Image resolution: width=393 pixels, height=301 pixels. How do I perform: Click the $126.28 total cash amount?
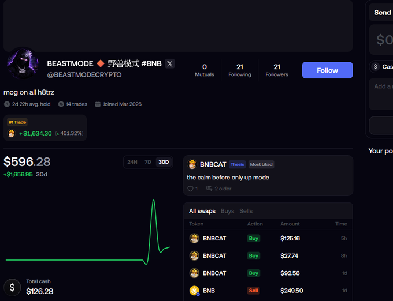40,291
